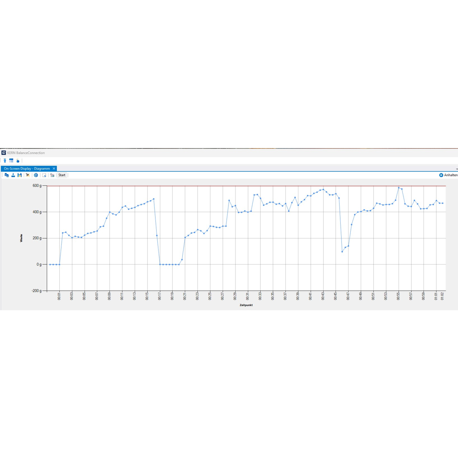Click the Zeitpunkt axis title
Screen dimensions: 458x458
point(246,305)
